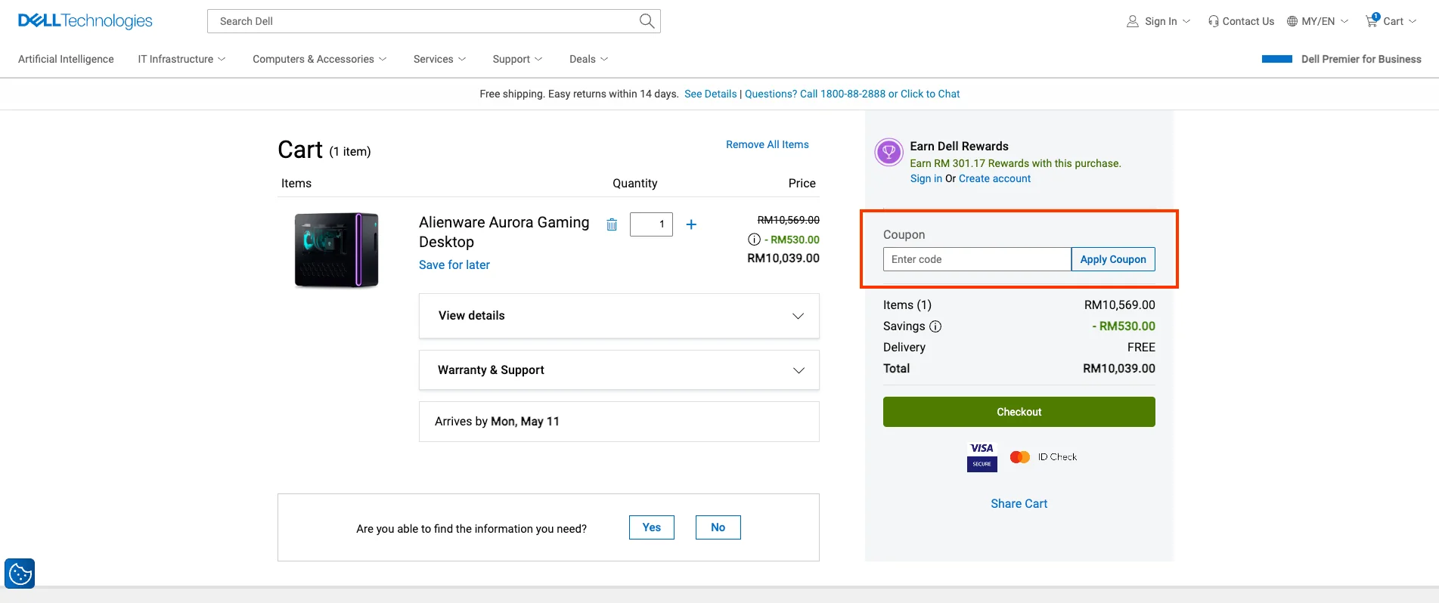Click the quantity input field

coord(651,224)
